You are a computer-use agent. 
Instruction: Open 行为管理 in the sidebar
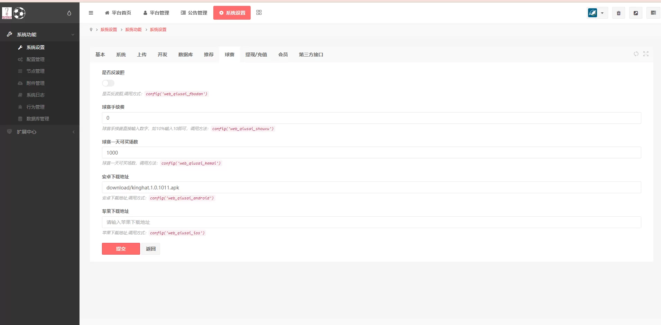pos(36,107)
